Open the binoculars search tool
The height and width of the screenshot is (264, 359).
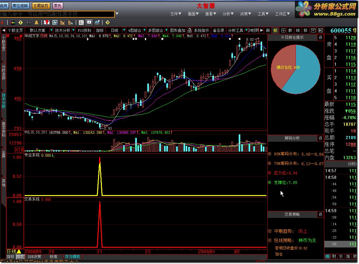click(29, 23)
